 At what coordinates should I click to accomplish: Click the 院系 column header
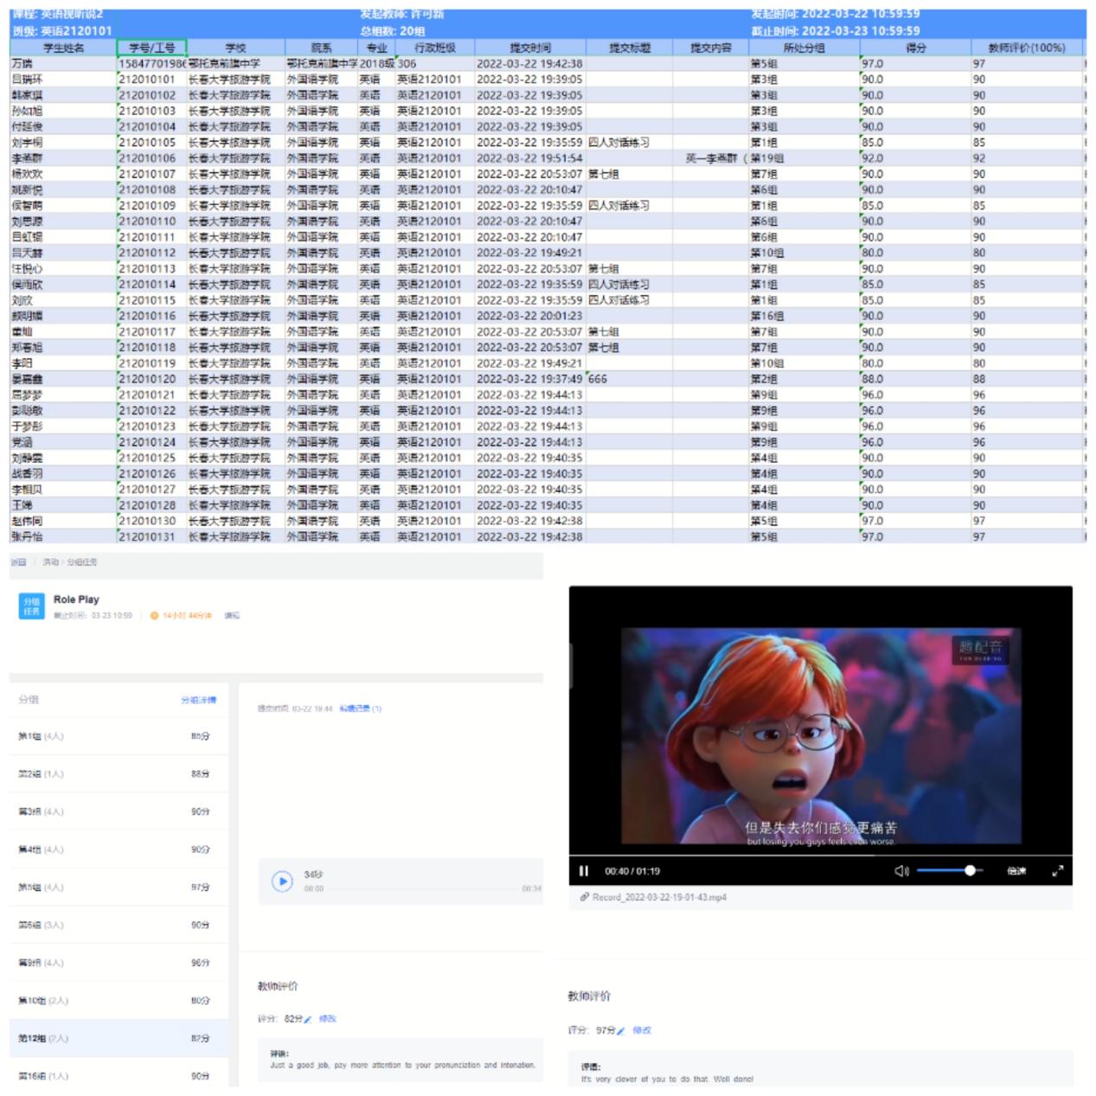click(x=321, y=48)
